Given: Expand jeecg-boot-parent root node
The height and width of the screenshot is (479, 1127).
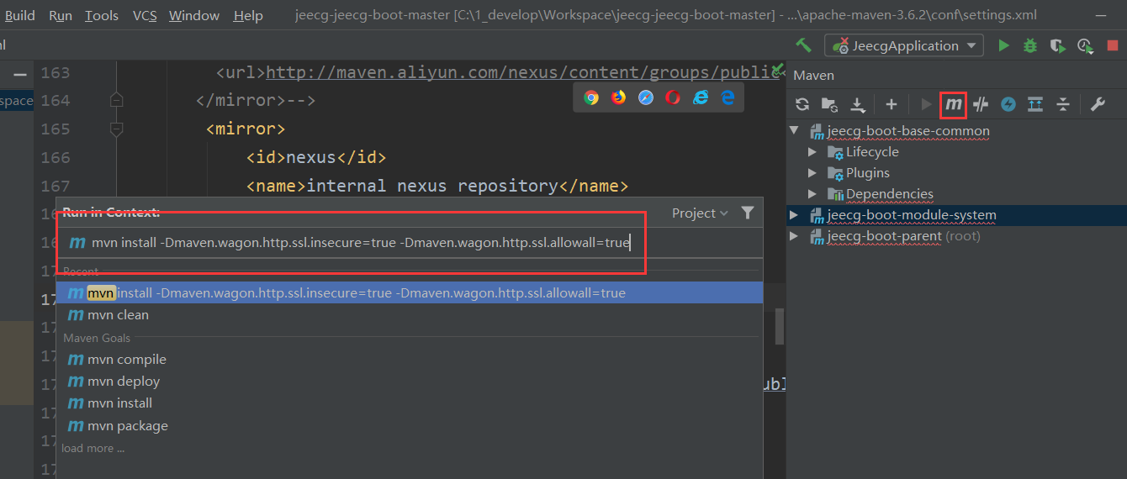Looking at the screenshot, I should click(794, 236).
